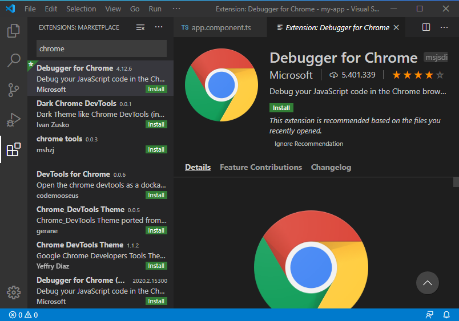Click the recommended star badge on first result

coord(31,64)
